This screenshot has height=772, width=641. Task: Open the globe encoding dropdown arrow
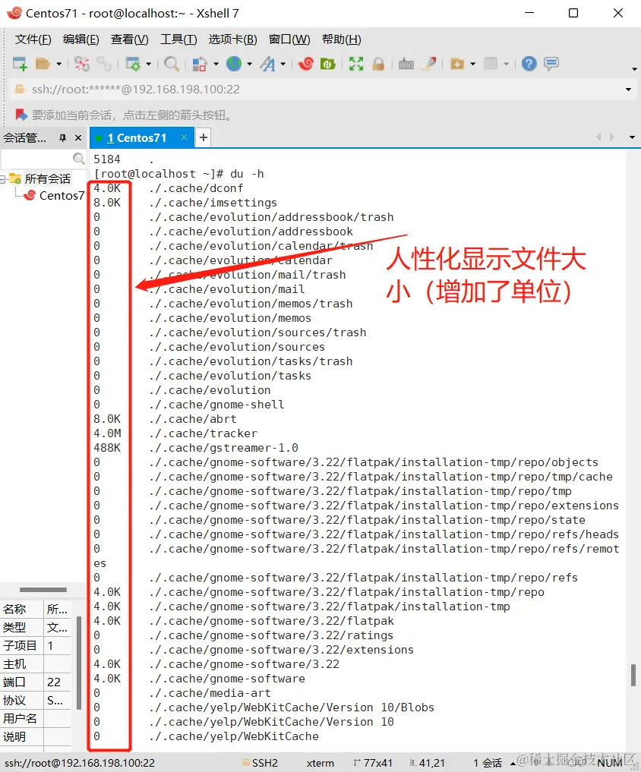coord(249,64)
